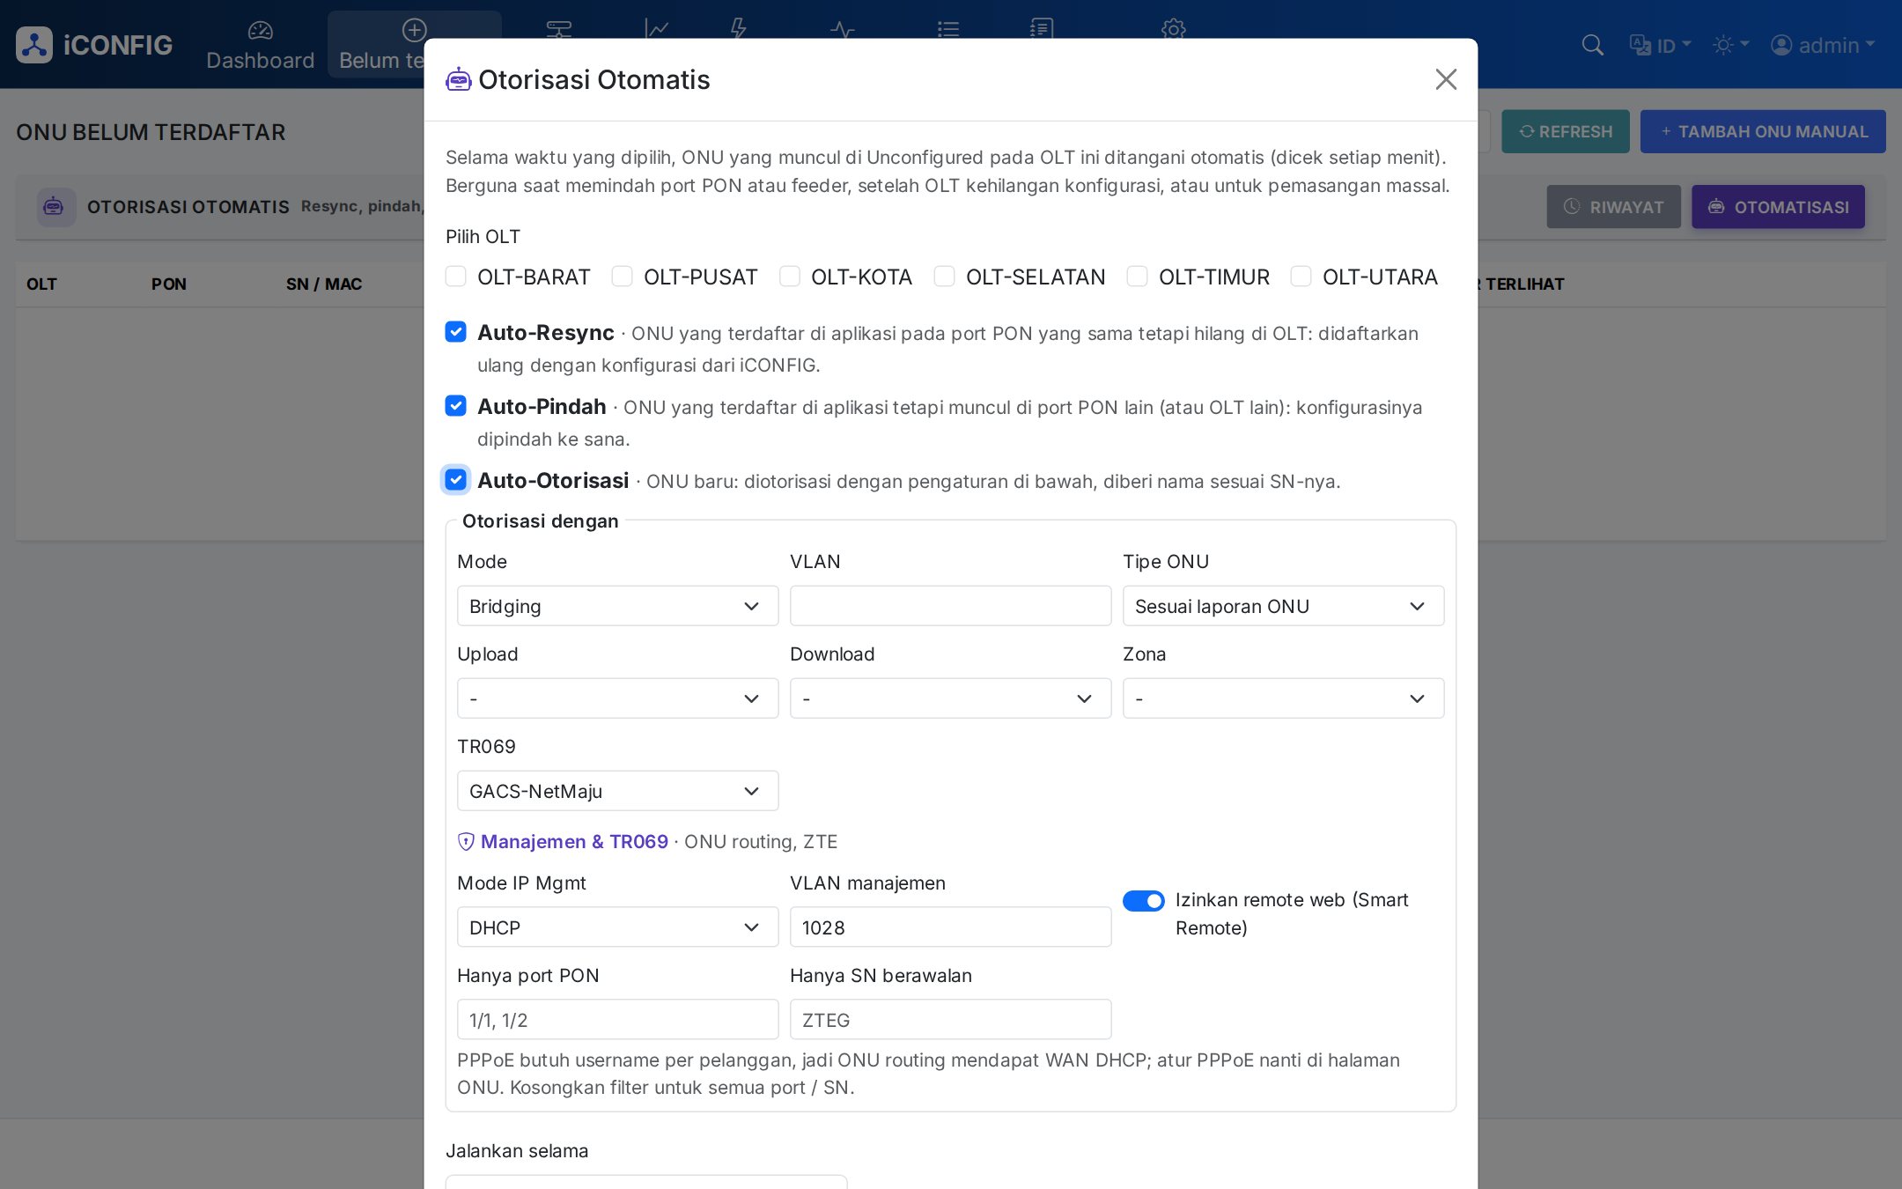The width and height of the screenshot is (1902, 1189).
Task: Click the REFRESH button
Action: [1566, 131]
